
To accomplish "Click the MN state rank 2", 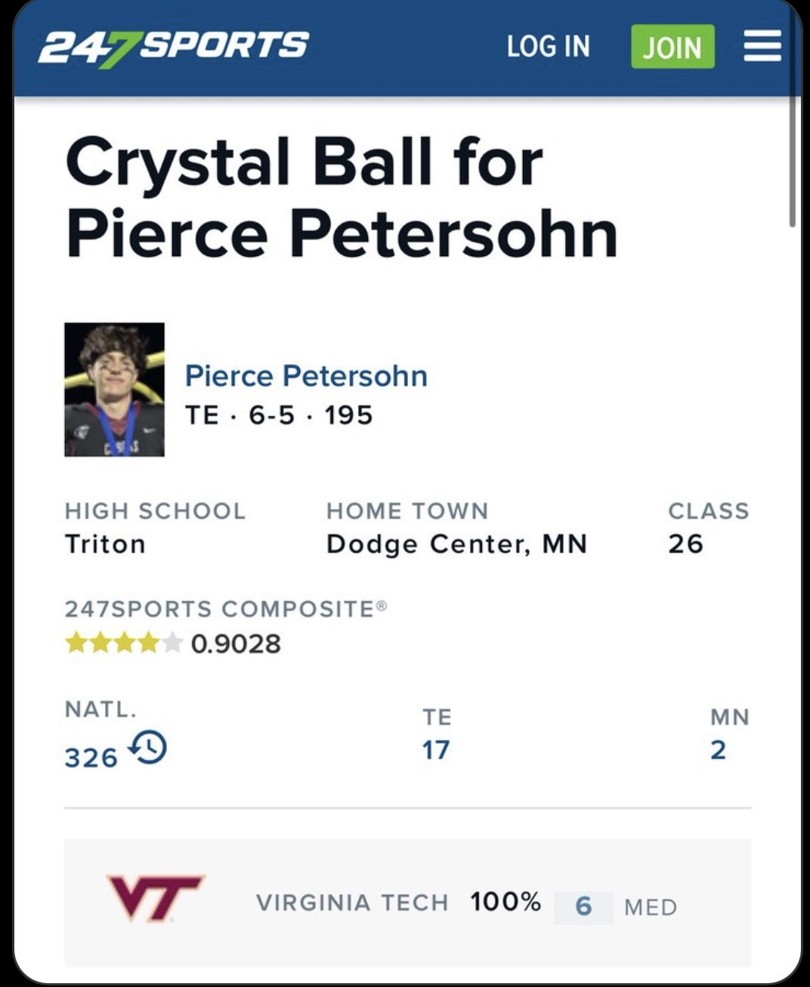I will (x=718, y=750).
